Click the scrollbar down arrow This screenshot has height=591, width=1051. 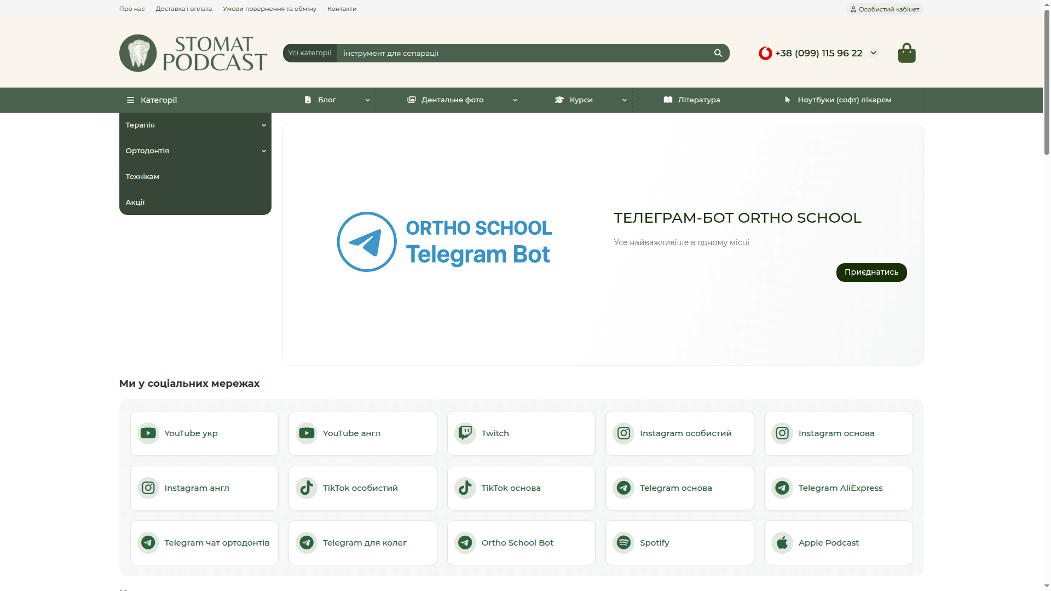(1047, 586)
